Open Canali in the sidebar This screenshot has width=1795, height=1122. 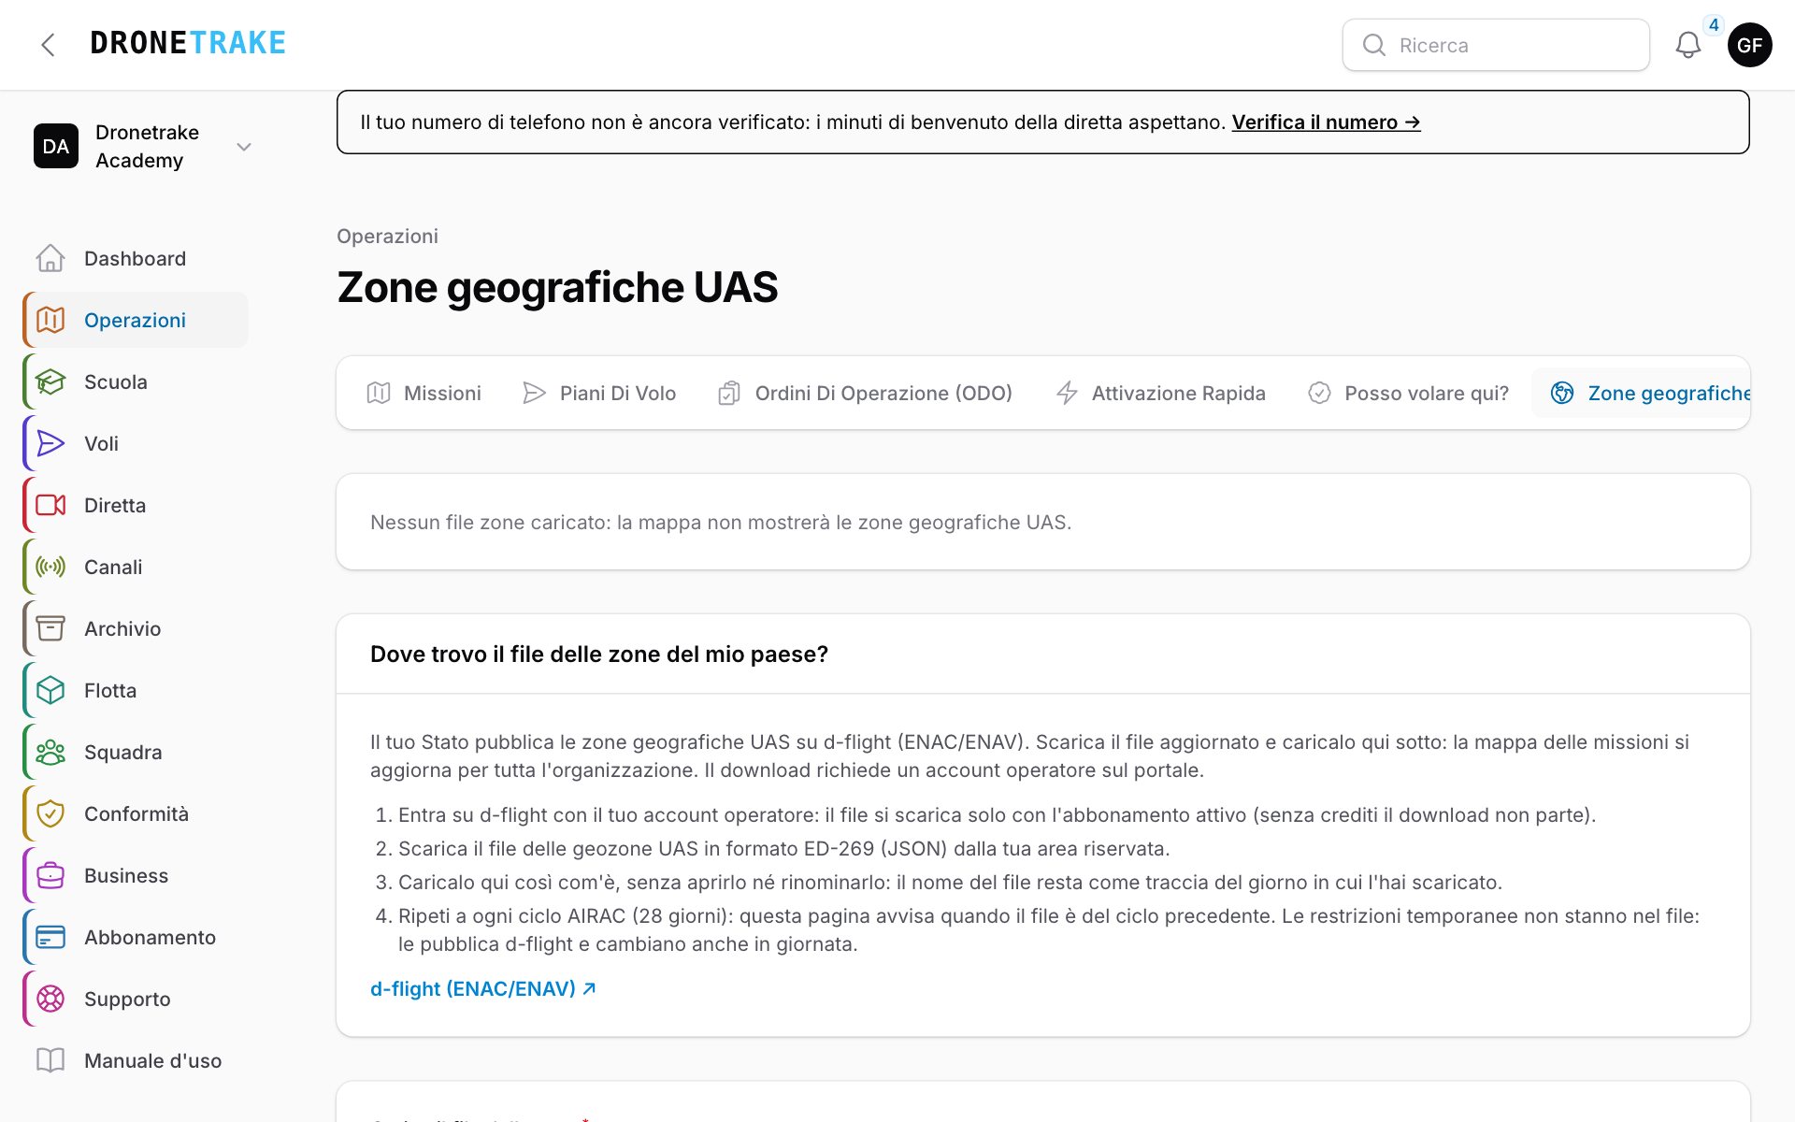pos(136,567)
